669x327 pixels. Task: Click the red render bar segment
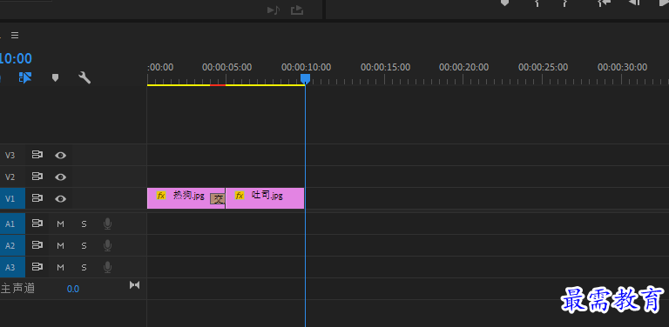coord(218,85)
